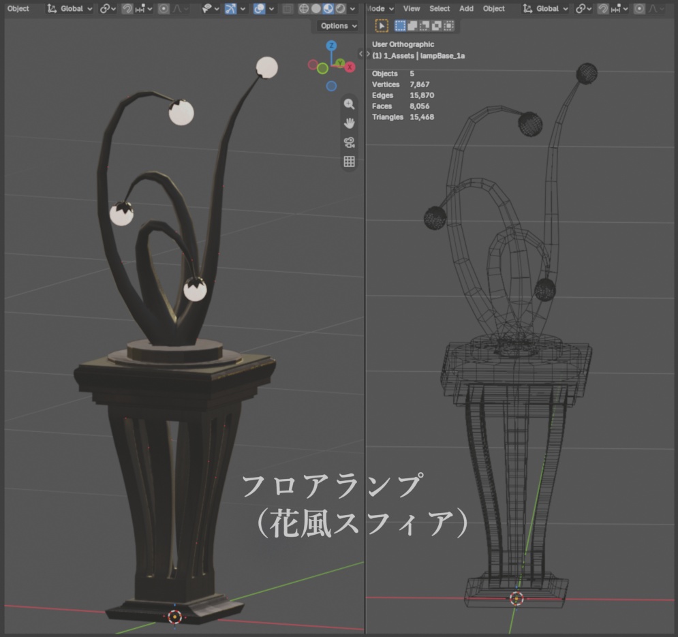Open Object menu in left viewport header
The height and width of the screenshot is (637, 678).
(18, 9)
